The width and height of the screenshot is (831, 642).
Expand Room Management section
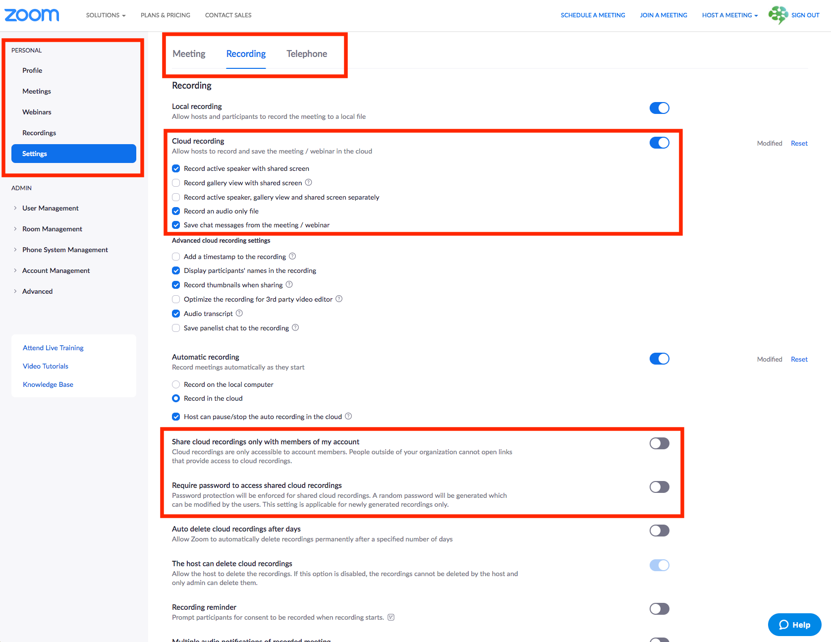click(x=52, y=229)
